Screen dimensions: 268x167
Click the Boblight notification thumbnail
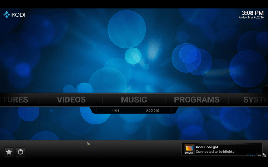190,149
